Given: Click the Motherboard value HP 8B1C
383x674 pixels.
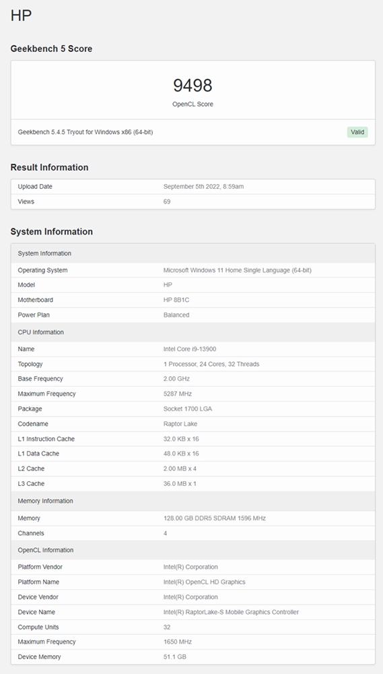Looking at the screenshot, I should [176, 300].
